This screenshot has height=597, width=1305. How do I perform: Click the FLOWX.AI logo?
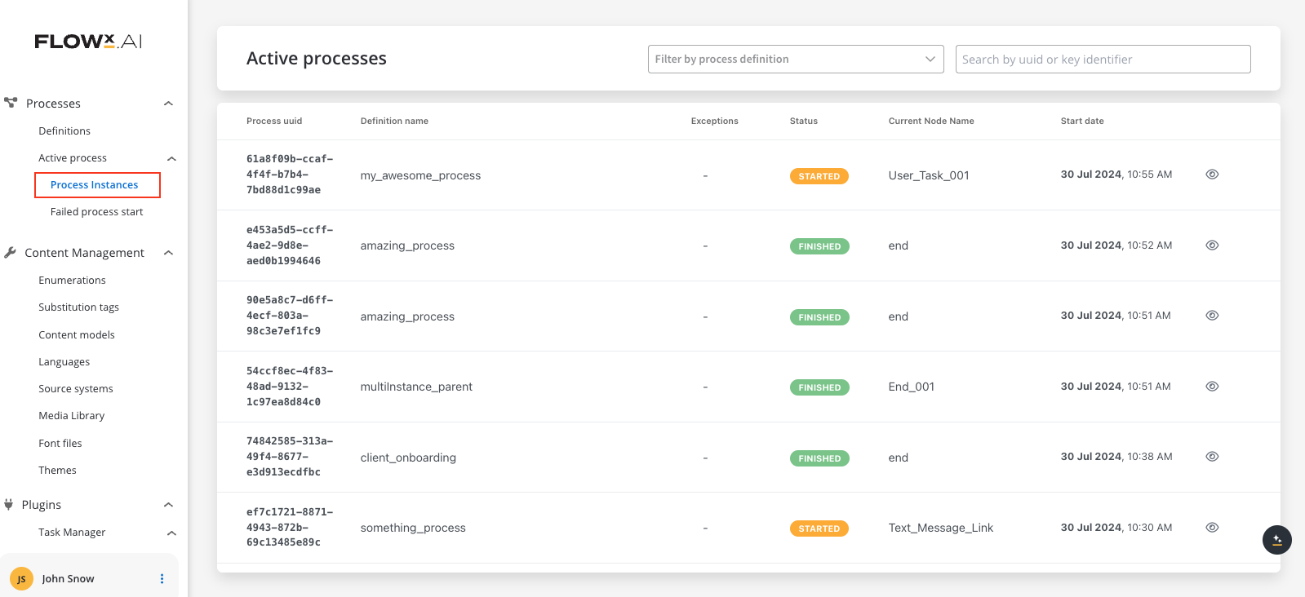88,42
